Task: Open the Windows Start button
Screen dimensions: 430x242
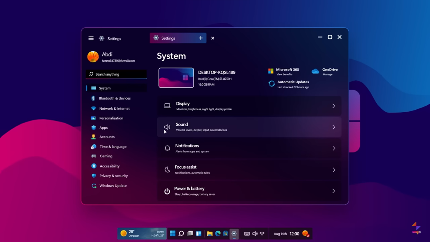Action: [173, 234]
